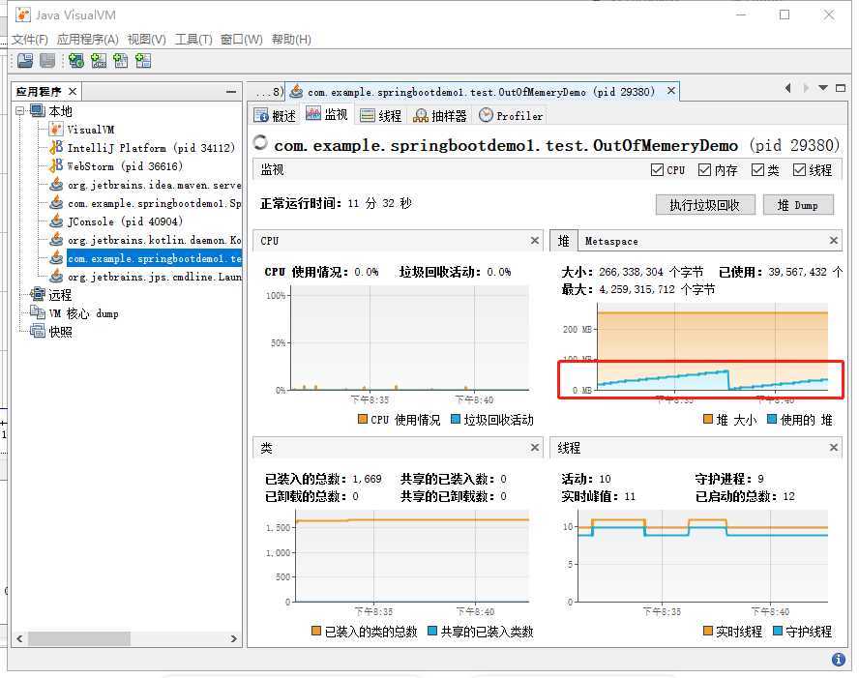Click the right scroll arrow of applications panel
Screen dimensions: 859x678
pyautogui.click(x=234, y=638)
